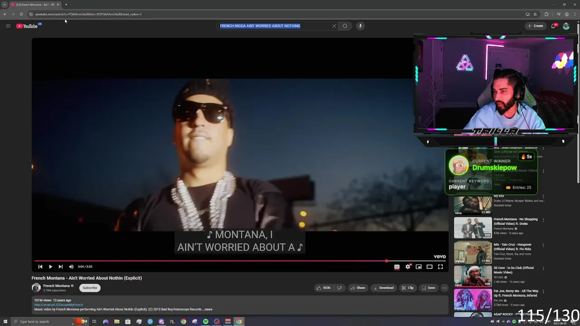Open the Chrome tab search dropdown
This screenshot has width=580, height=326.
click(4, 5)
